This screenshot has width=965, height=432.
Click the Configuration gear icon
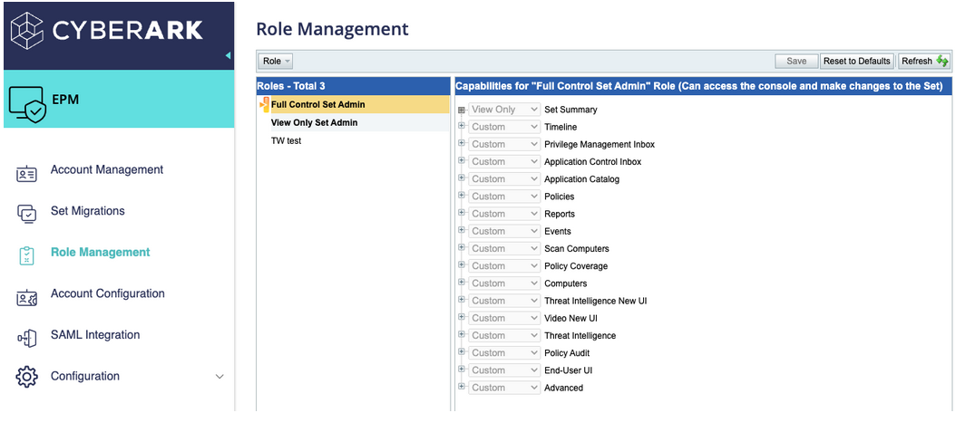click(x=27, y=377)
